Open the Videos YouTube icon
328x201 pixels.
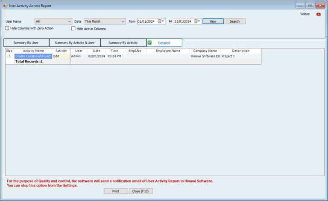click(318, 14)
